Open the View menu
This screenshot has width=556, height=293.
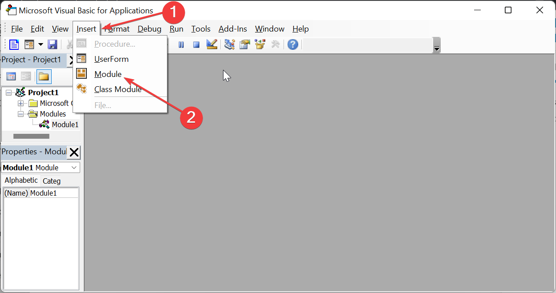(x=60, y=29)
